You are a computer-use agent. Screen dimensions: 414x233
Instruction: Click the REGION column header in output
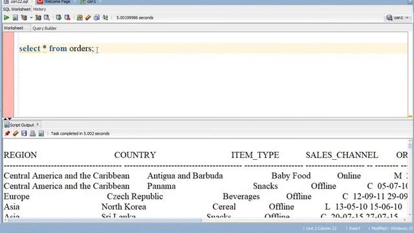20,155
